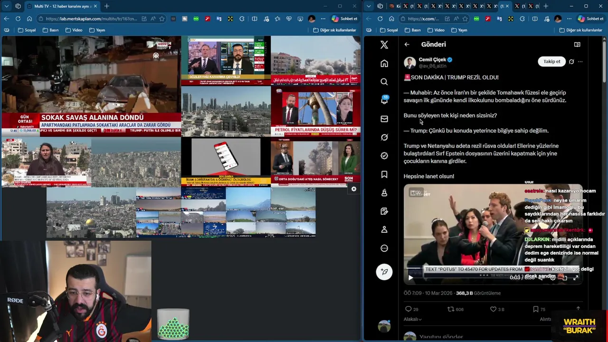Open Workspaces icon in left browser
Image resolution: width=608 pixels, height=342 pixels.
coord(18,6)
